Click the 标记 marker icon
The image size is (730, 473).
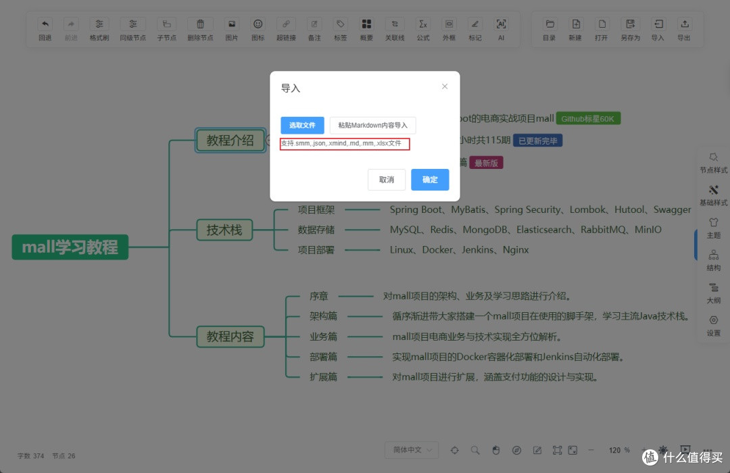[475, 24]
